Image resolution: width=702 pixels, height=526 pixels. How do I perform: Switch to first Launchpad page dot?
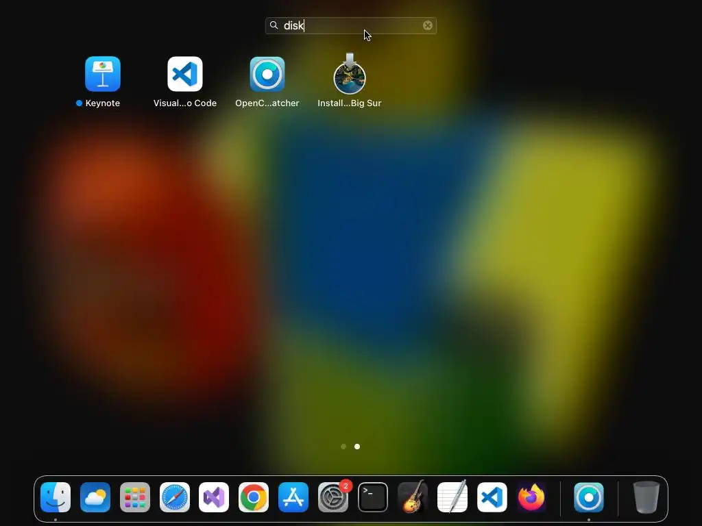(x=343, y=447)
